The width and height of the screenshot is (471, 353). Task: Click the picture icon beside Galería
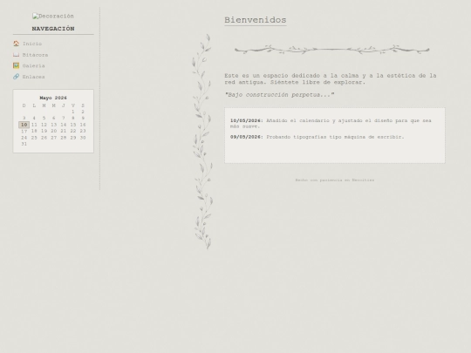tap(16, 65)
